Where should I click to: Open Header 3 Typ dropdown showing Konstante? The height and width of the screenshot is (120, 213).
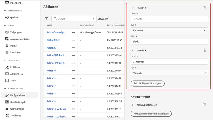170,30
